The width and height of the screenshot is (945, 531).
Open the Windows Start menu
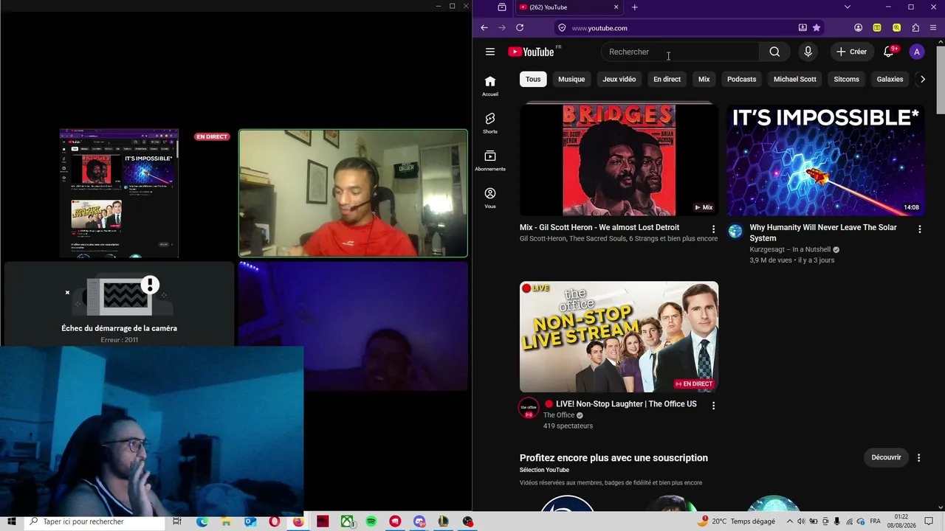[x=12, y=521]
